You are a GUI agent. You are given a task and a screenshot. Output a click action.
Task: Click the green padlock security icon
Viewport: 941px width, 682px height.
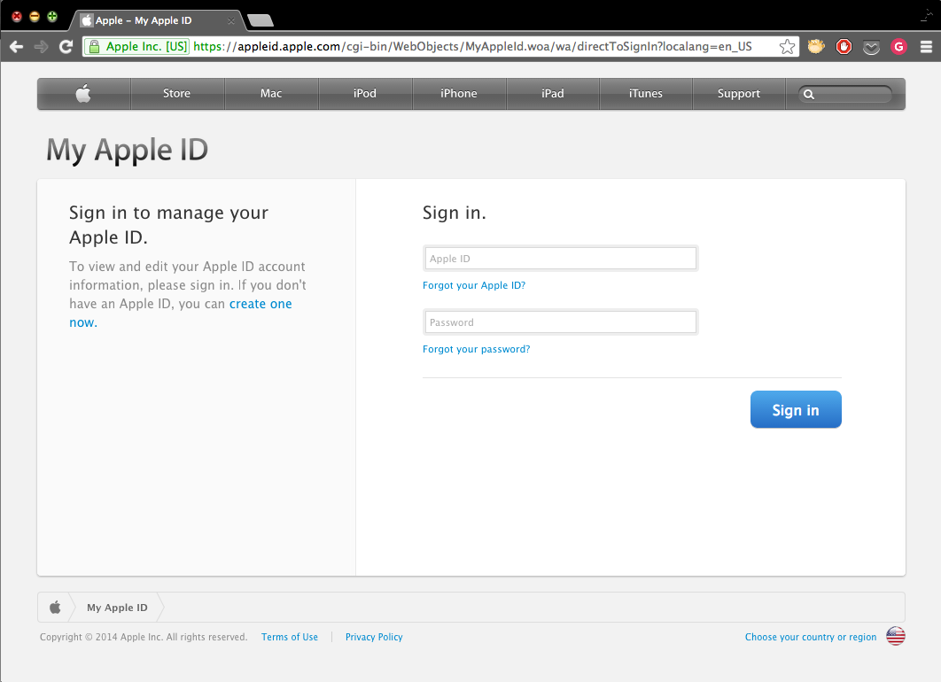pyautogui.click(x=94, y=47)
